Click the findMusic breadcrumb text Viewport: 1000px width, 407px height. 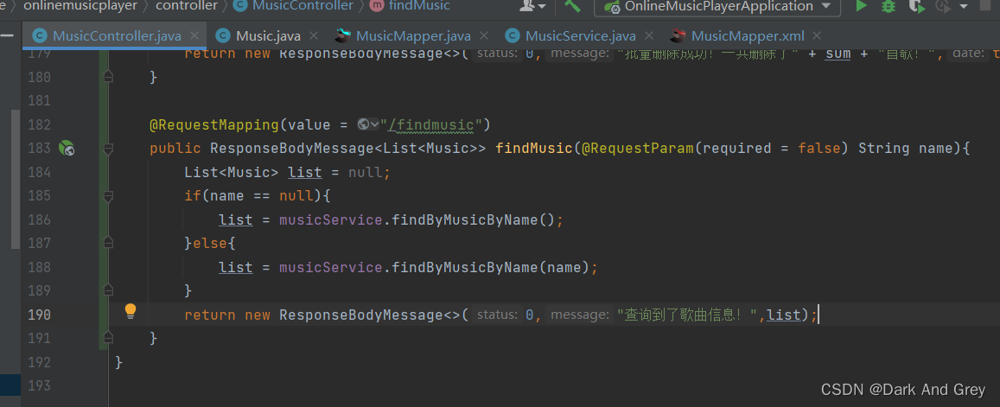click(419, 6)
